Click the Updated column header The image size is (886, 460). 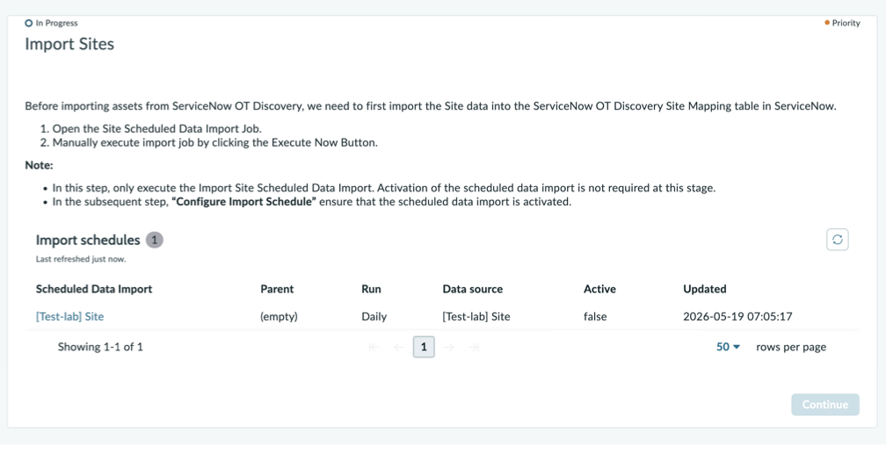click(x=705, y=289)
